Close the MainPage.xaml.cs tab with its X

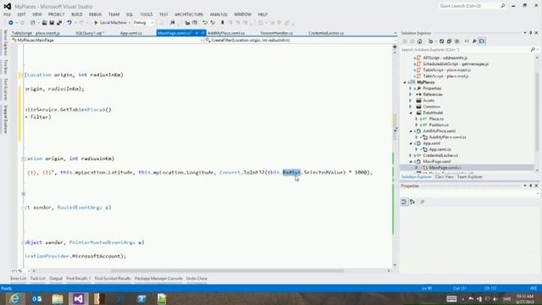(202, 33)
